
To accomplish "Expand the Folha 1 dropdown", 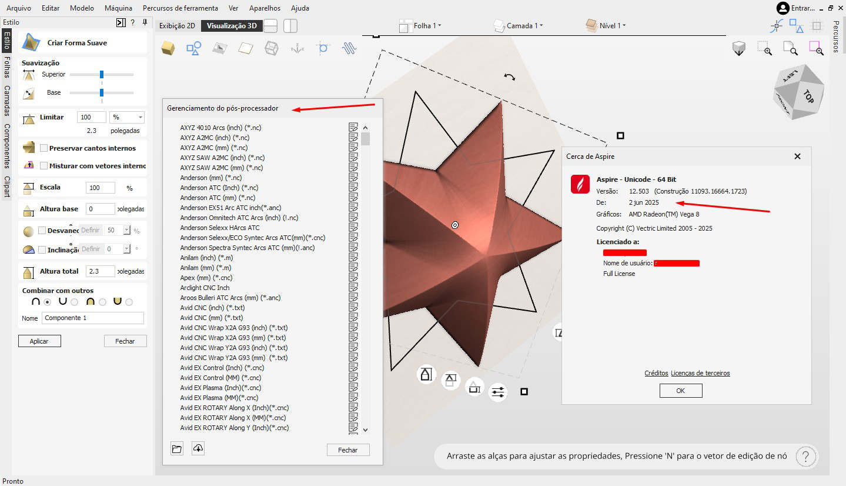I will pos(427,26).
